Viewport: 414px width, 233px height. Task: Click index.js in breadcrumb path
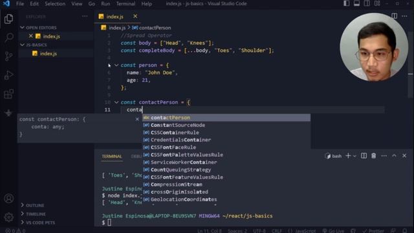pyautogui.click(x=117, y=28)
